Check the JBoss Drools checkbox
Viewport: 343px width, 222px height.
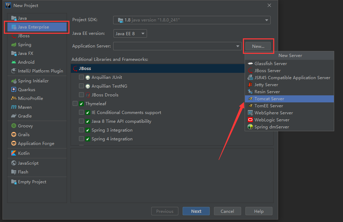pos(81,95)
